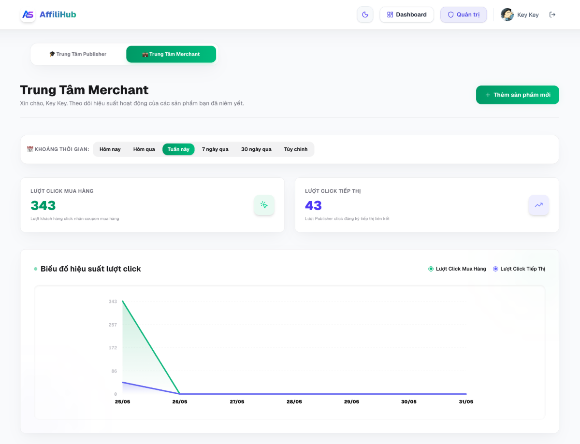Click the Key Key avatar
The width and height of the screenshot is (580, 444).
(x=507, y=14)
